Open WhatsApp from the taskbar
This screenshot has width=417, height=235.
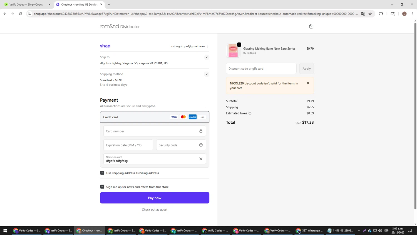pos(309,231)
